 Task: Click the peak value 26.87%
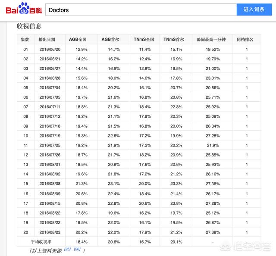click(x=213, y=222)
